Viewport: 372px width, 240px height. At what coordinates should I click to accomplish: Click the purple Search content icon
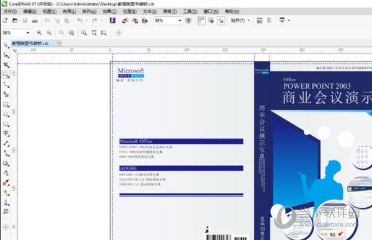point(113,20)
